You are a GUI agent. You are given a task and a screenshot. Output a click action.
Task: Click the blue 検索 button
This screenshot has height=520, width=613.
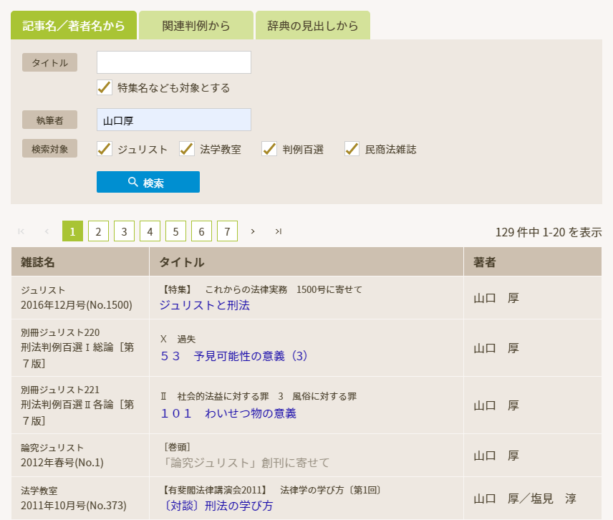[148, 182]
